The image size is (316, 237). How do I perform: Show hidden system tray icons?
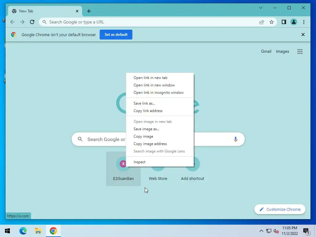(x=261, y=231)
